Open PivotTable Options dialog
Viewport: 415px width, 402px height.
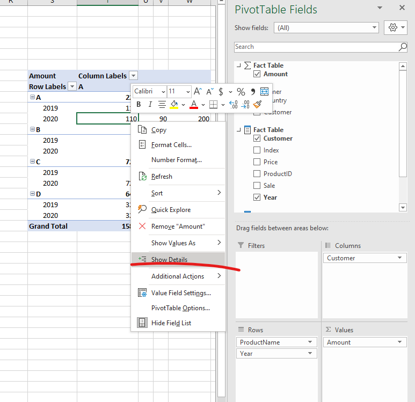point(178,308)
